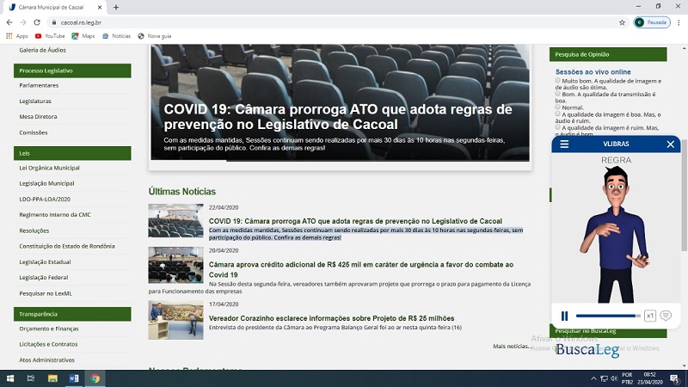Image resolution: width=688 pixels, height=387 pixels.
Task: Go forward in Chrome
Action: 23,22
